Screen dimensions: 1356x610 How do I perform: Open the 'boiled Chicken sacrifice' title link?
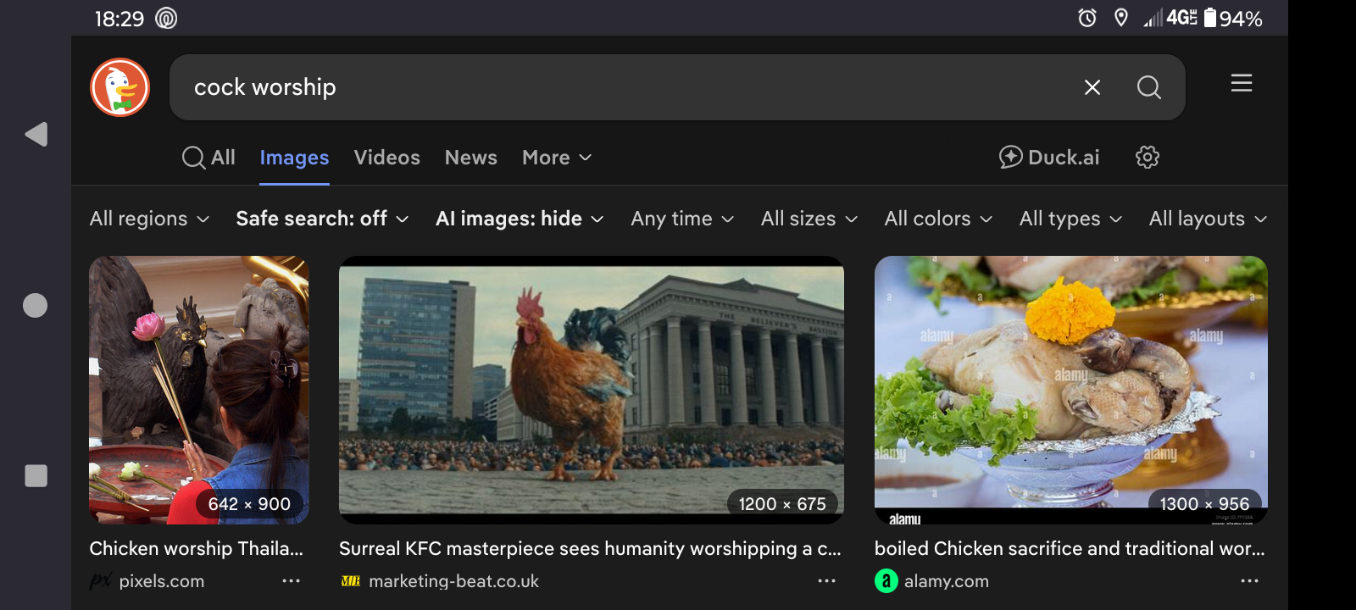(1070, 549)
